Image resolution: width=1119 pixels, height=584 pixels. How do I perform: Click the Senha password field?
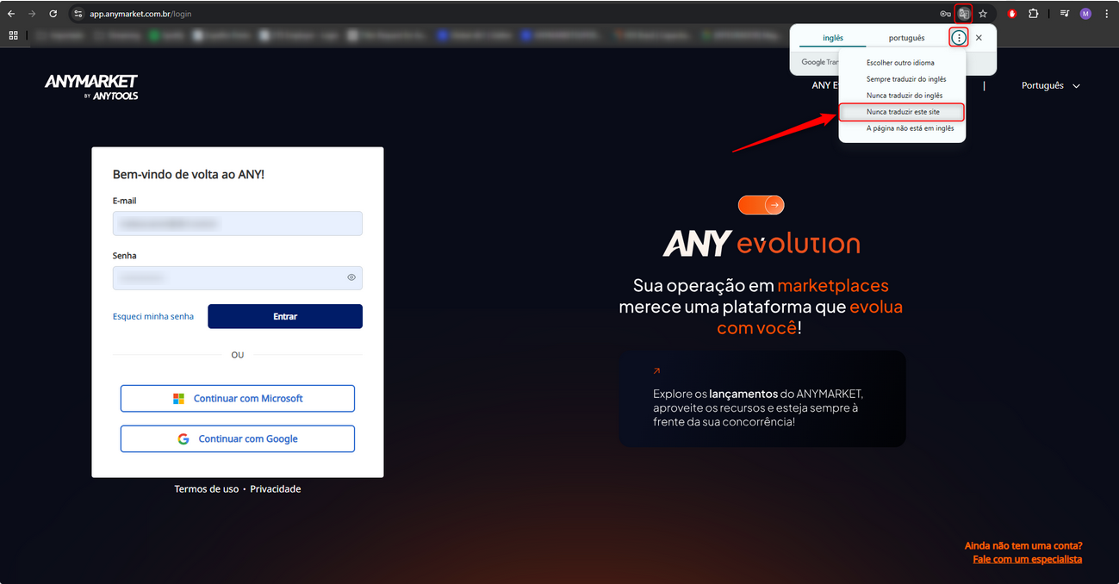coord(238,277)
